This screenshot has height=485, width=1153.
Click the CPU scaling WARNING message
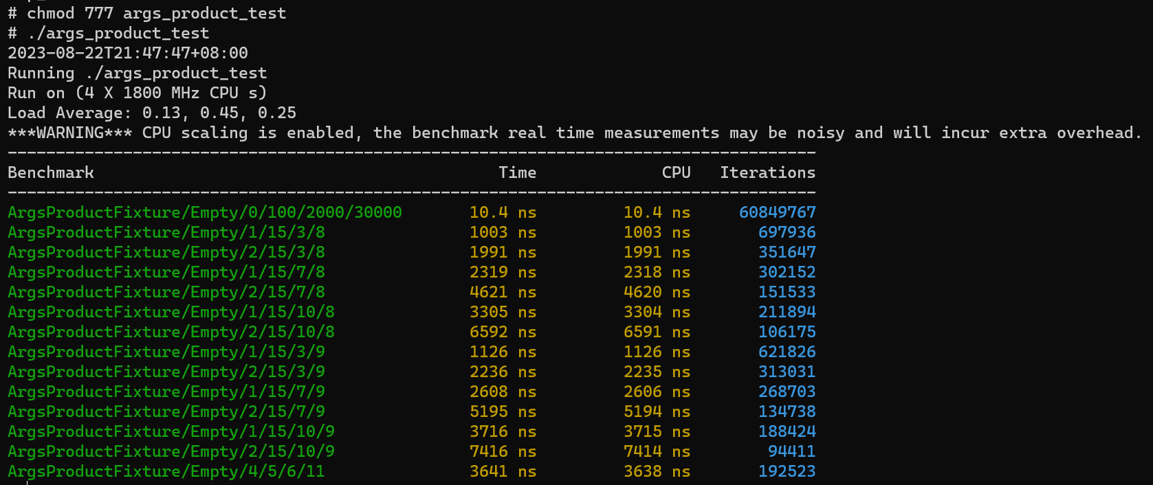tap(575, 133)
